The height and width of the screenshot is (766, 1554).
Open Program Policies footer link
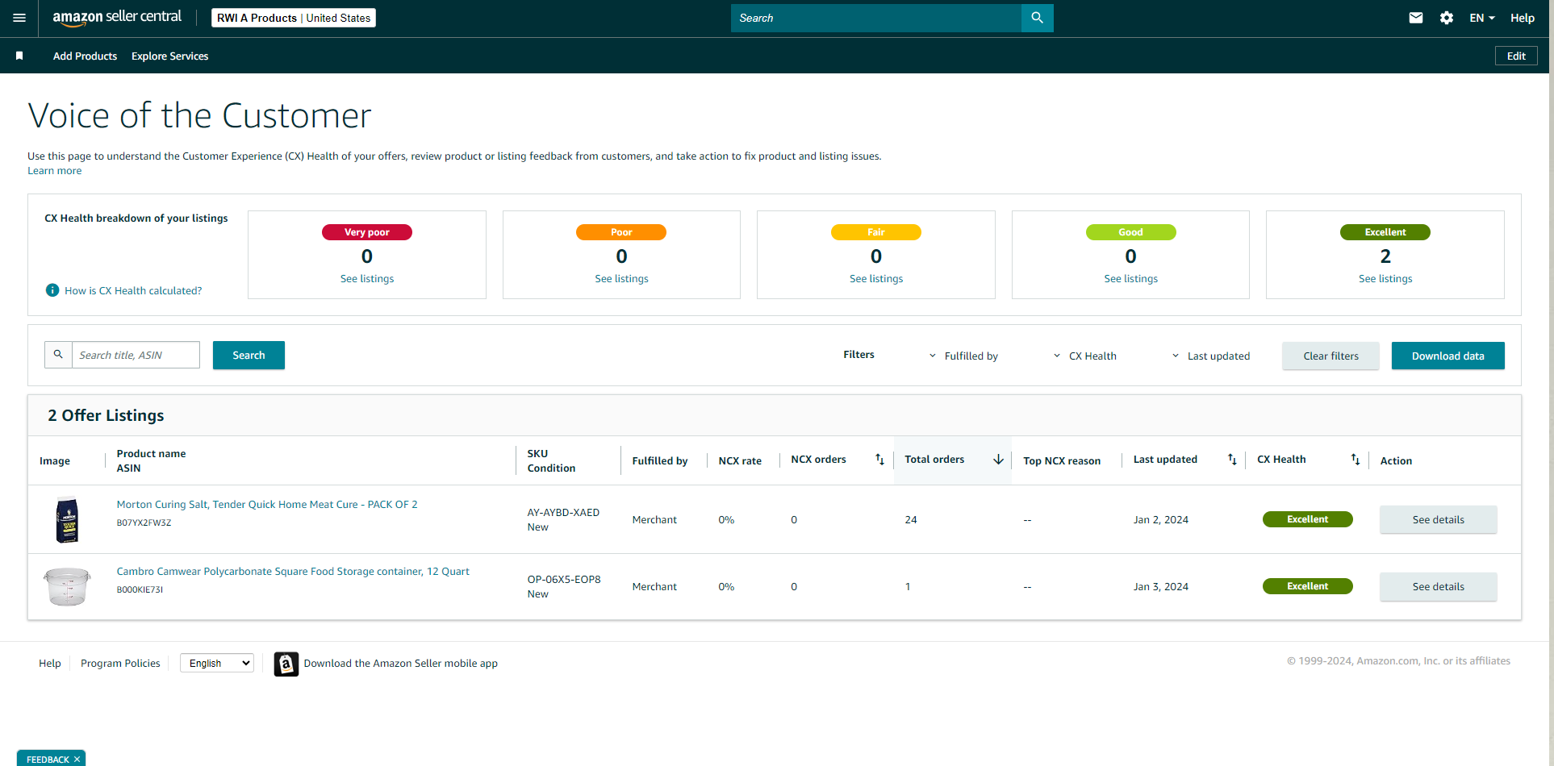point(120,663)
